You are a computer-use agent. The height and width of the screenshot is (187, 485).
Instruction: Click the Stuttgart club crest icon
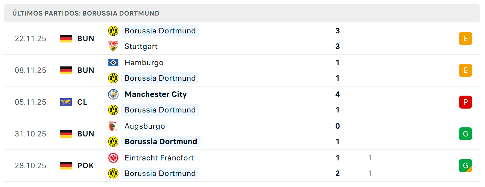[x=113, y=46]
